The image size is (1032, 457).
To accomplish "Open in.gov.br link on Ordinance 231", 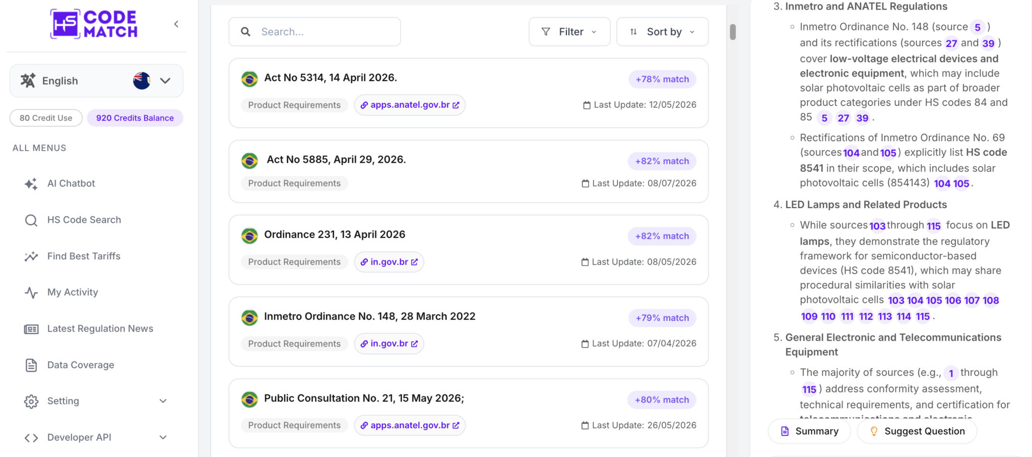I will [x=389, y=262].
